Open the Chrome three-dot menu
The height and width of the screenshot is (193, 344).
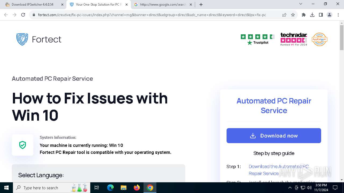coord(338,15)
